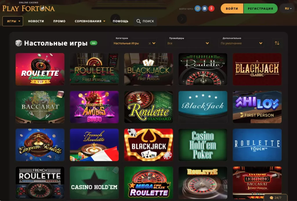Open Judgement of Anubis Bingo thumbnail
The image size is (297, 201).
click(94, 107)
